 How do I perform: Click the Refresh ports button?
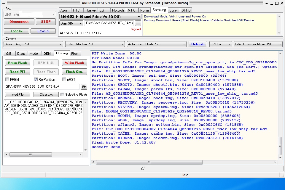point(198,44)
